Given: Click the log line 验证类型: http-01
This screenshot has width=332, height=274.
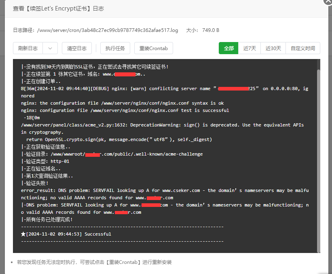Looking at the screenshot, I should point(45,161).
